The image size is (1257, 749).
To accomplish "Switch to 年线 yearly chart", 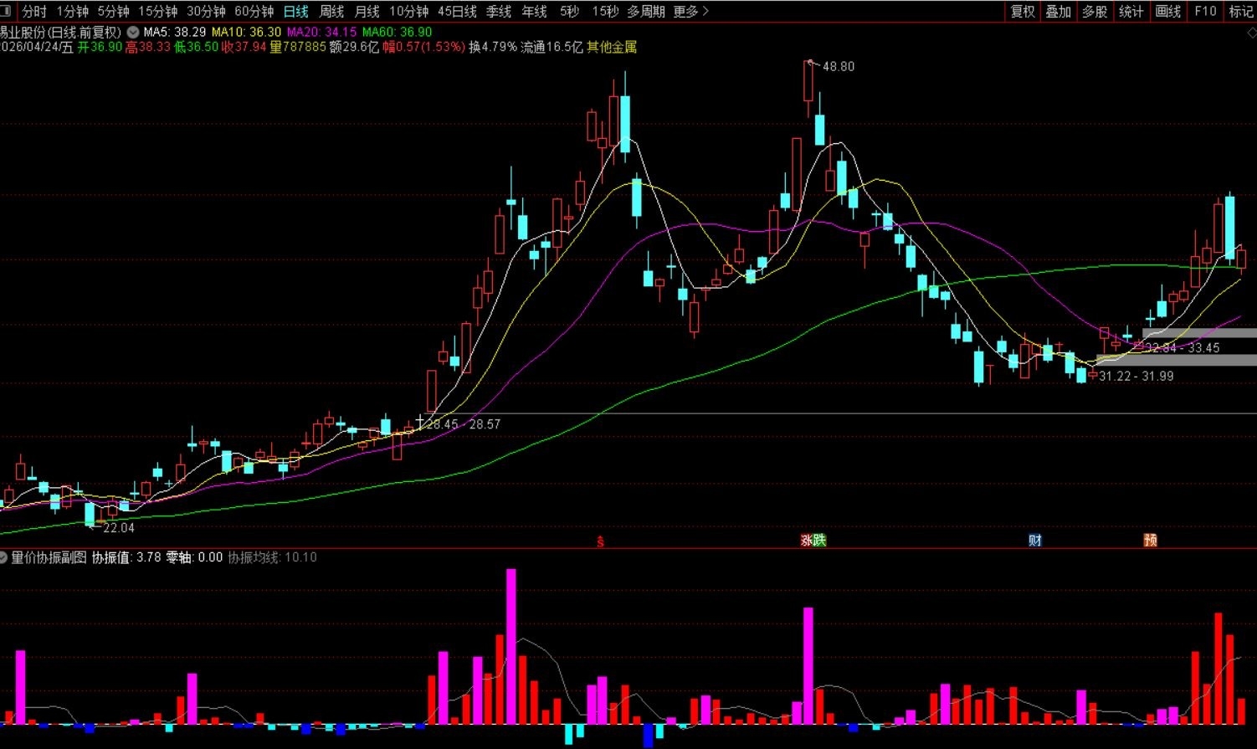I will pos(534,11).
